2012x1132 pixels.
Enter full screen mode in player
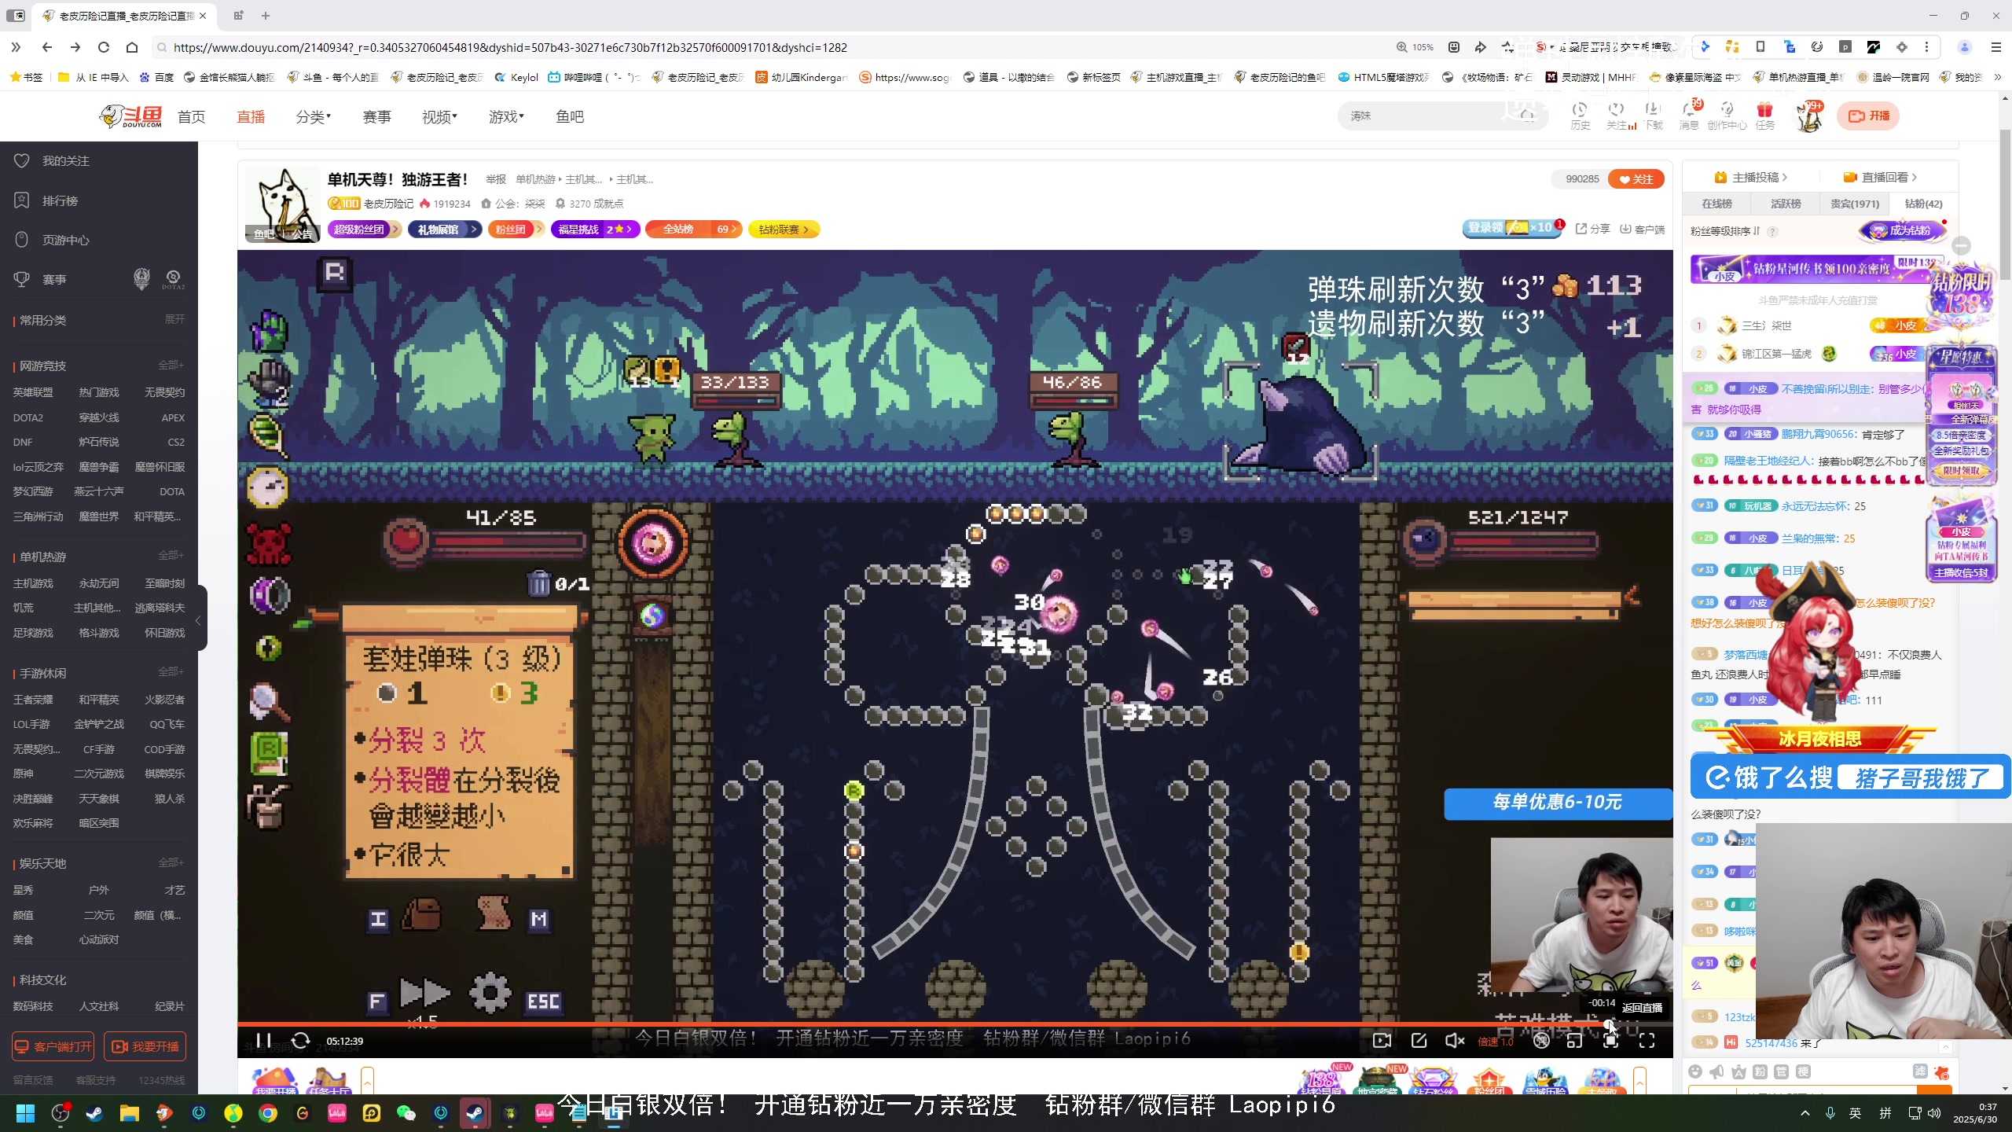tap(1647, 1041)
